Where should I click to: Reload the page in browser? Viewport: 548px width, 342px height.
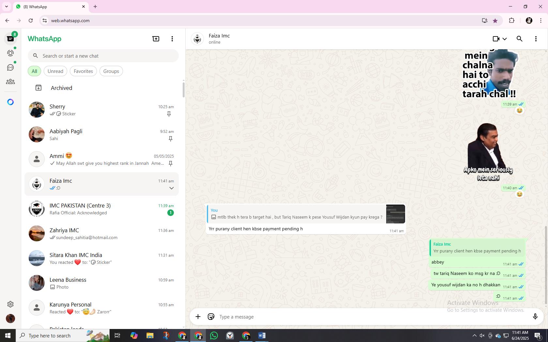pyautogui.click(x=31, y=21)
